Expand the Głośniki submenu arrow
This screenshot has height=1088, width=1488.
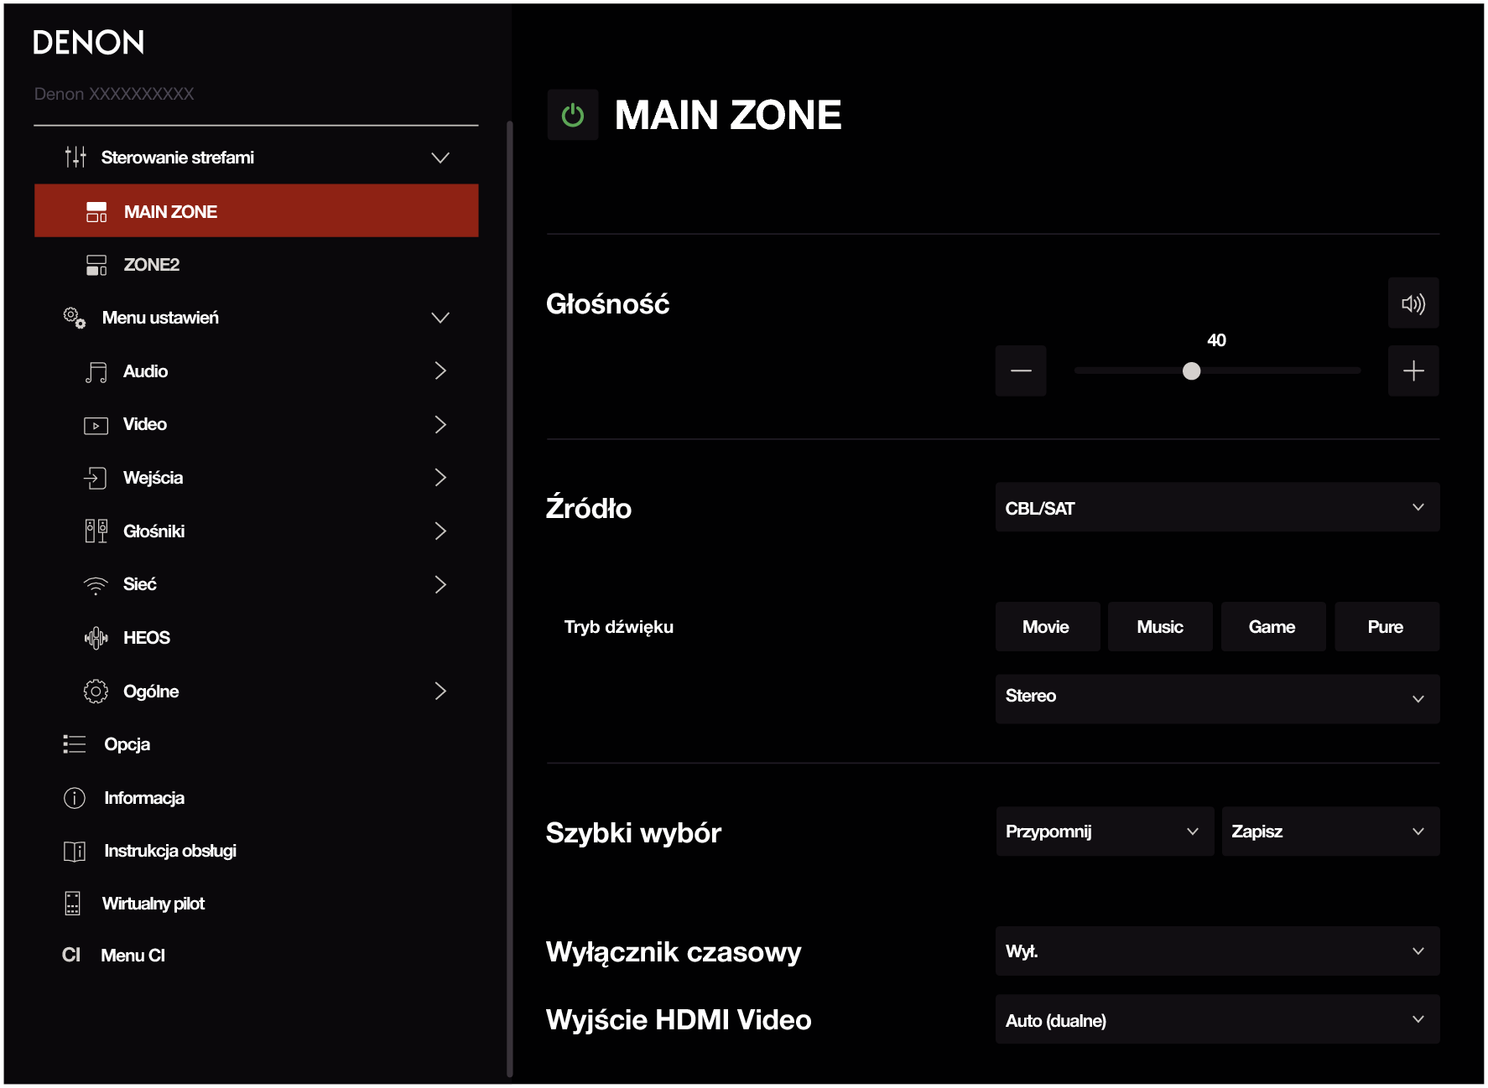pyautogui.click(x=440, y=531)
